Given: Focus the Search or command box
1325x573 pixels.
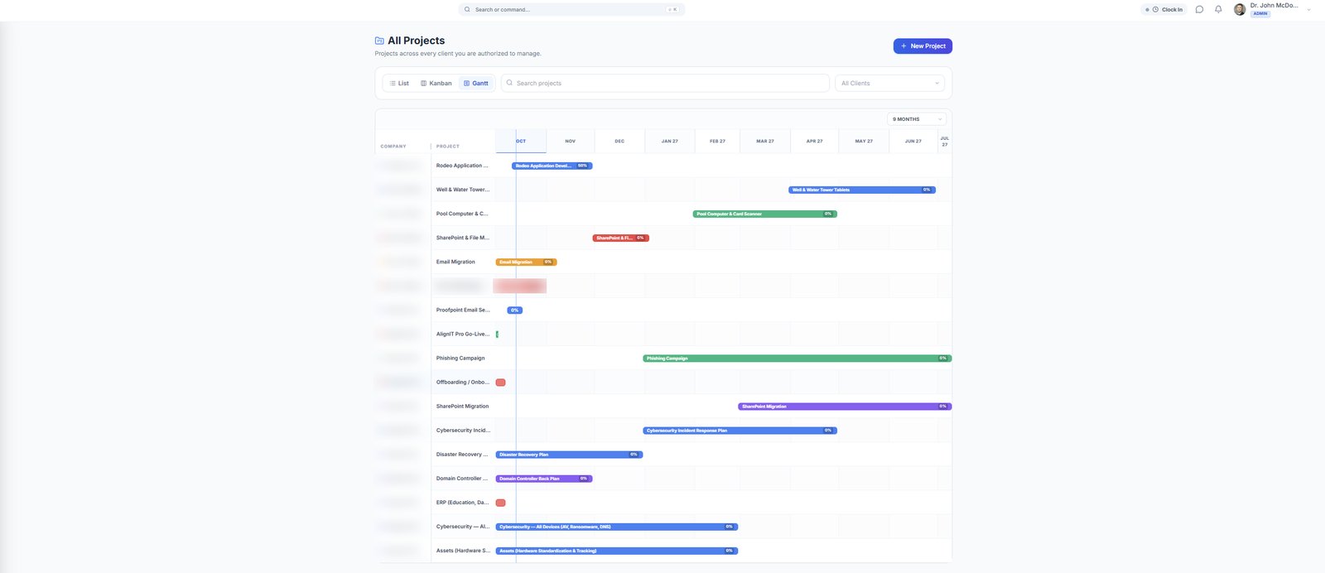Looking at the screenshot, I should tap(571, 9).
